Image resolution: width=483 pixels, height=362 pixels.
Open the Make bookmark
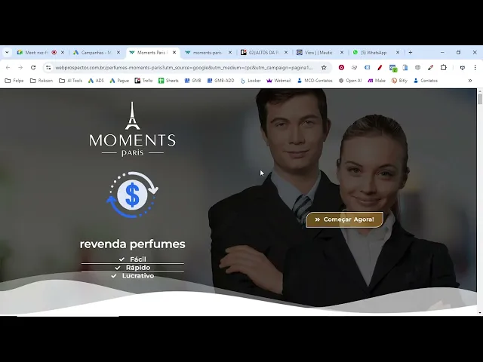[x=377, y=81]
